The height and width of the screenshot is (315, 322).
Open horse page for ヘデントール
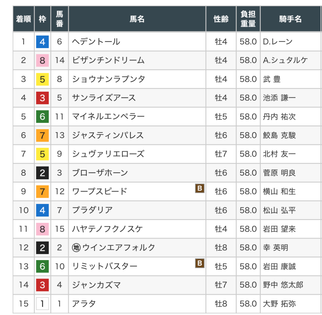coord(96,42)
